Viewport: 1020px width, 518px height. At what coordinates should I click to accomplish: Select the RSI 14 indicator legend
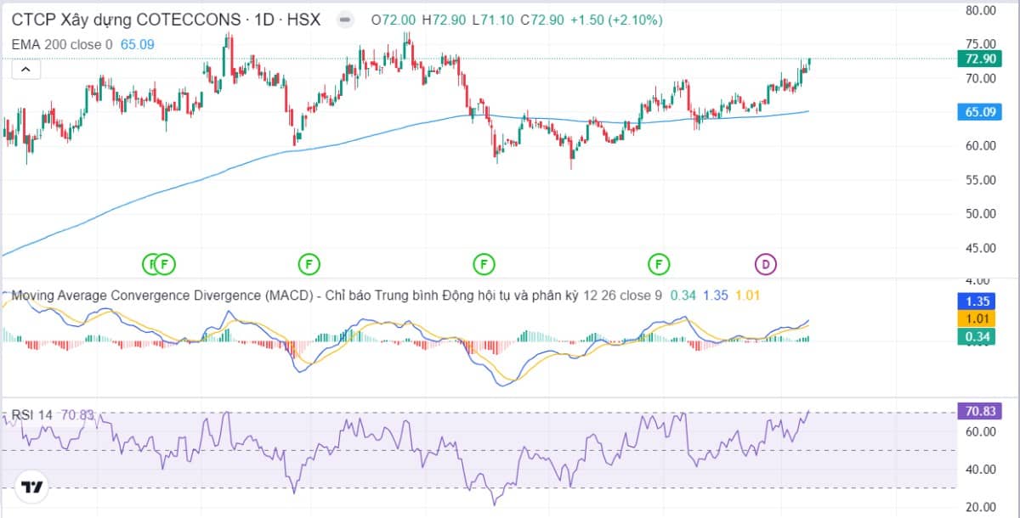pyautogui.click(x=32, y=415)
